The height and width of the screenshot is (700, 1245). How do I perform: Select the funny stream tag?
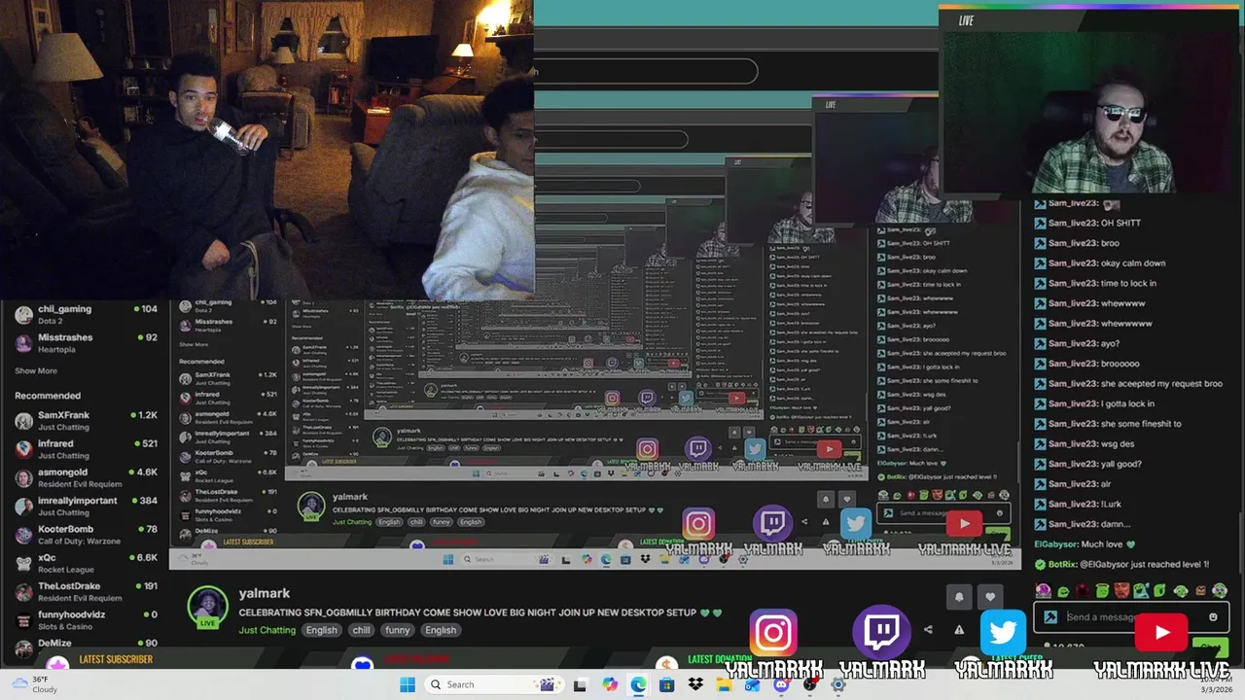397,630
